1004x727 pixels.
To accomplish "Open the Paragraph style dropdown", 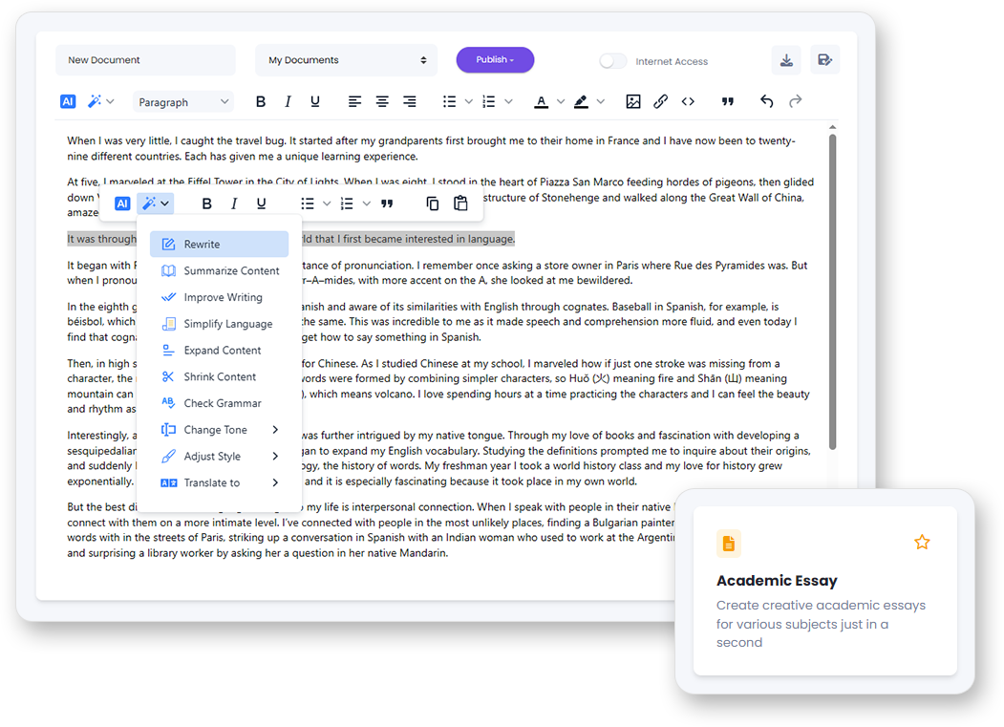I will [182, 101].
